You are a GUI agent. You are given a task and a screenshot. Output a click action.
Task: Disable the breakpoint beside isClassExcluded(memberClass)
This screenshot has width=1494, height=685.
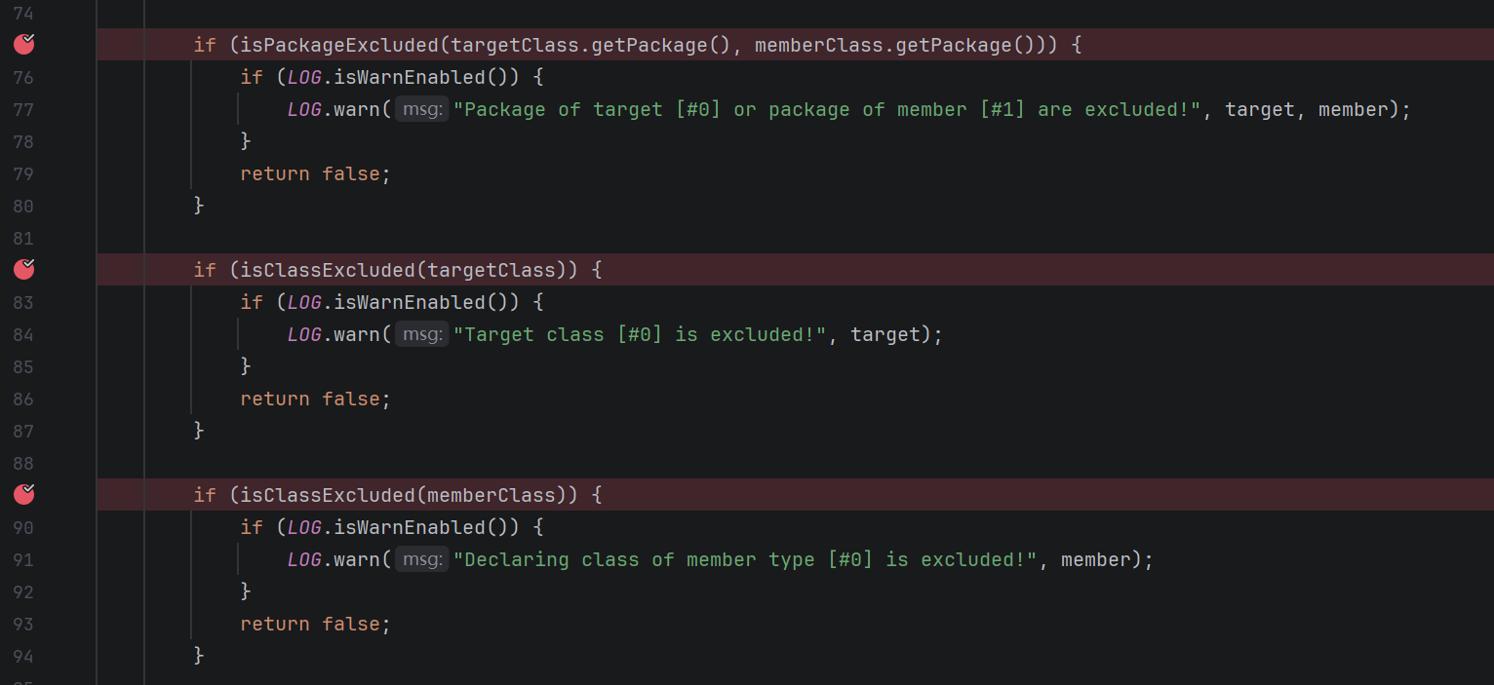[x=24, y=494]
